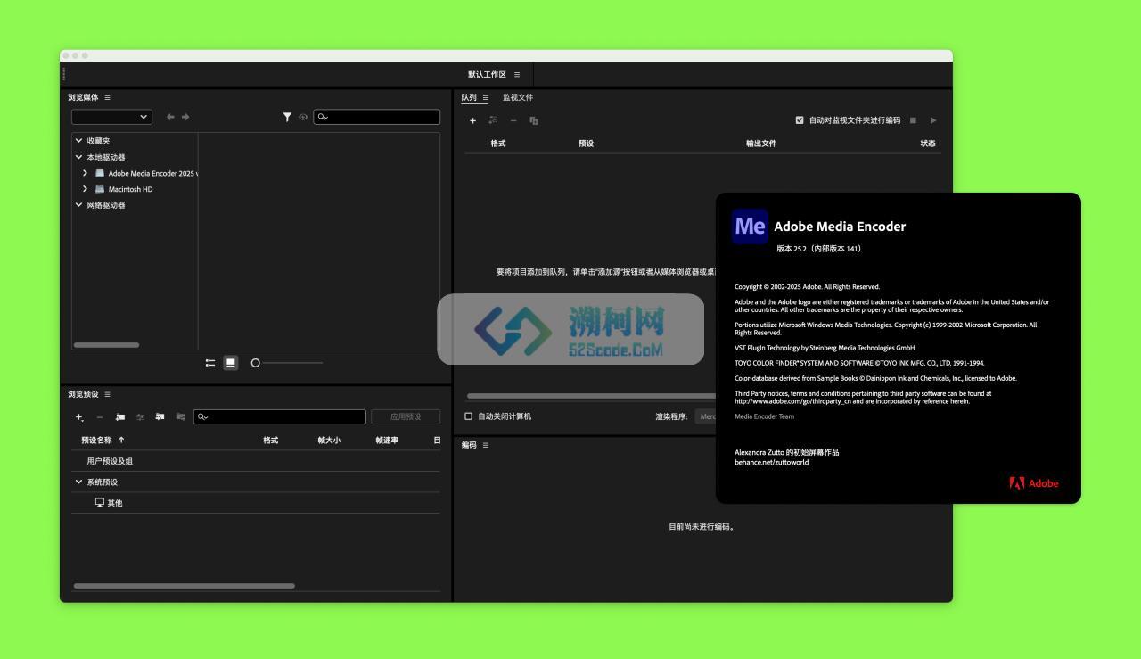Collapse the 系统预设 group
This screenshot has width=1141, height=659.
click(78, 482)
